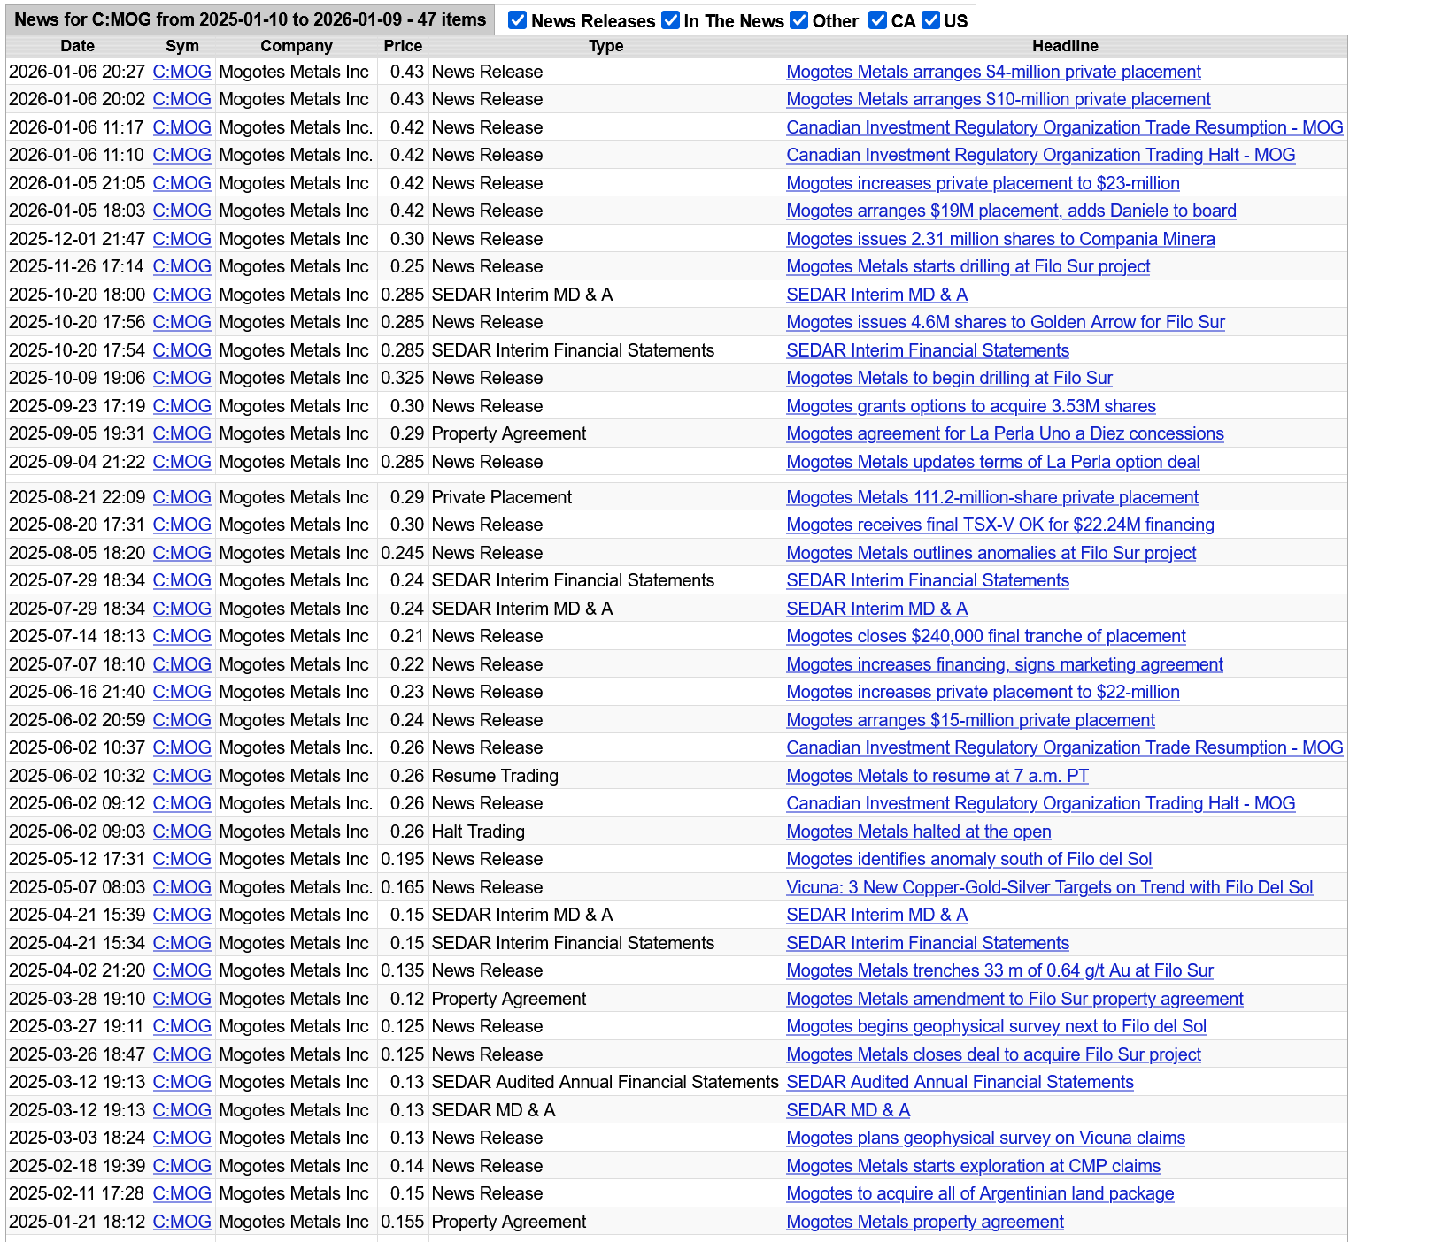The width and height of the screenshot is (1450, 1242).
Task: Open the Trade Resumption headline dated 2026-01-06
Action: coord(1065,127)
